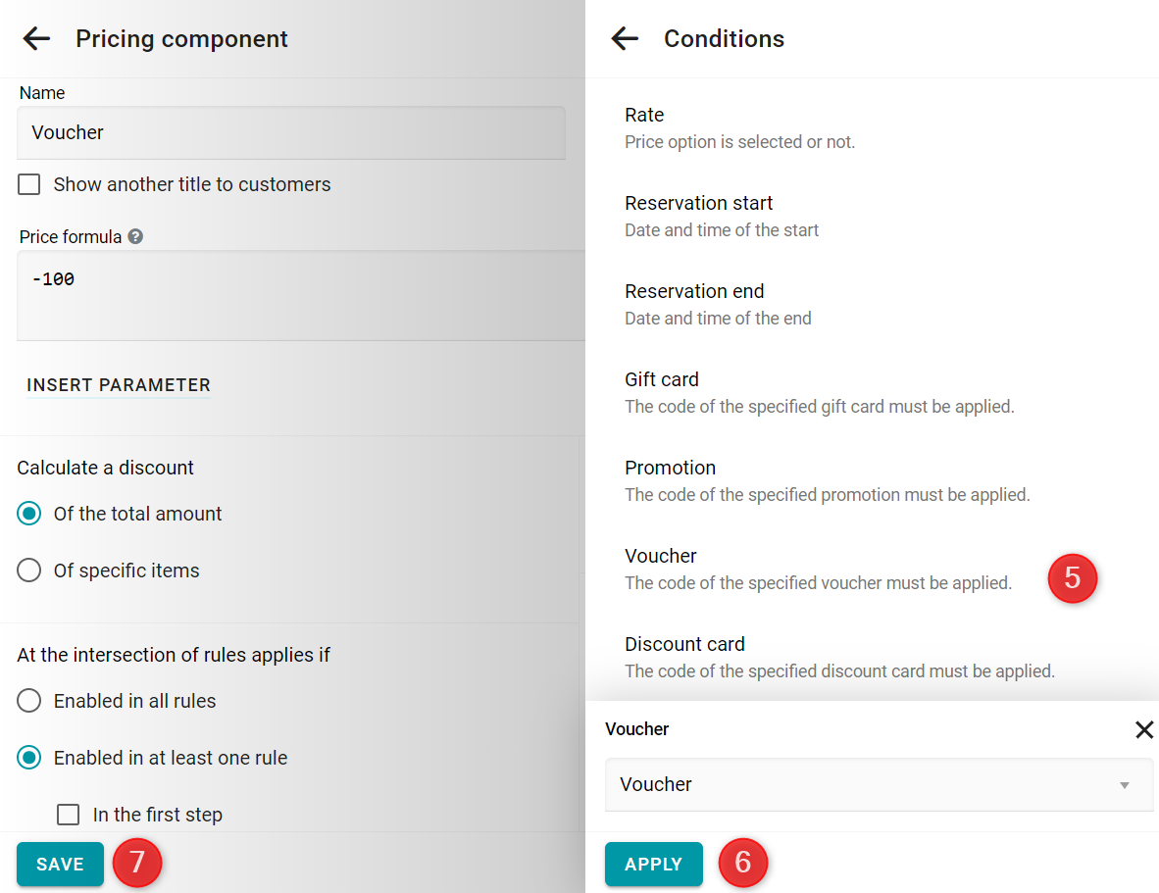Click the red step 7 marker
Screen dimensions: 1159x893
click(x=137, y=863)
